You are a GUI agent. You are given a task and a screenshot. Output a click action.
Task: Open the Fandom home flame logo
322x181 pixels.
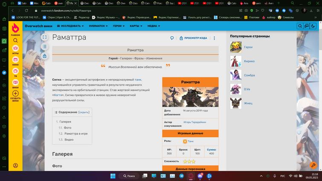click(15, 28)
